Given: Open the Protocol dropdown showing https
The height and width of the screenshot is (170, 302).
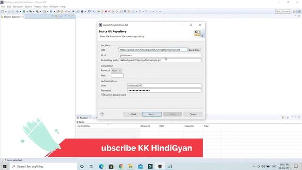Looking at the screenshot, I should tap(116, 70).
